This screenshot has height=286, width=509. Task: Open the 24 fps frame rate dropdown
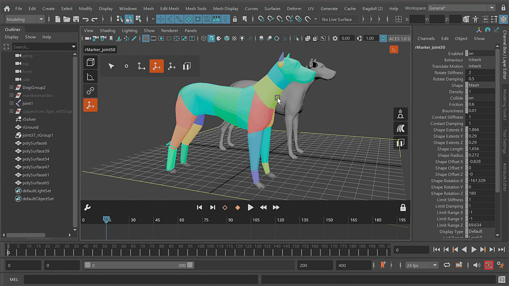[x=422, y=265]
